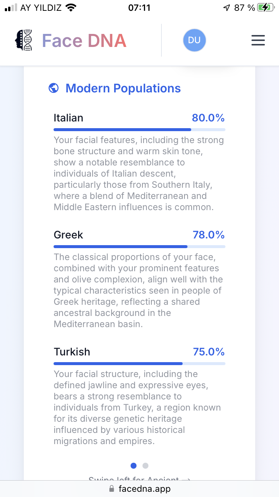The height and width of the screenshot is (497, 279).
Task: Tap the Wi-Fi status icon
Action: pos(70,7)
